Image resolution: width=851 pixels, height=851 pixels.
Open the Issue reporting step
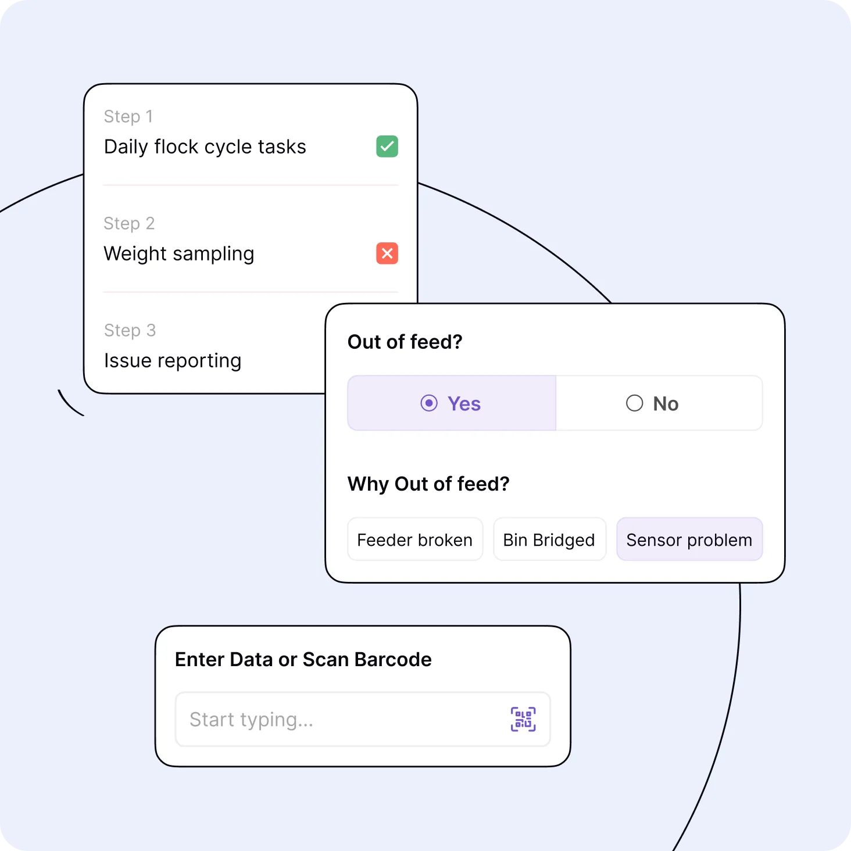173,361
